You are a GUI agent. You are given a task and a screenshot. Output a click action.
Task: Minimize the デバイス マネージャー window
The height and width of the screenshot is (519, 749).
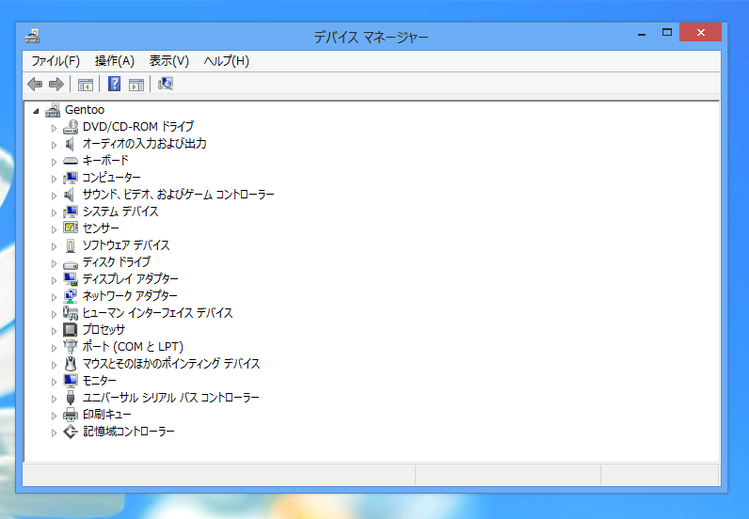point(642,33)
